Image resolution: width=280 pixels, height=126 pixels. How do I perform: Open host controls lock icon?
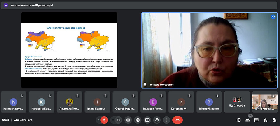(x=274, y=120)
